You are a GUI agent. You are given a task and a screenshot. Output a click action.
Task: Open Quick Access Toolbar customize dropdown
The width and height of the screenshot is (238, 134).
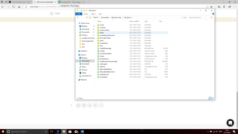[87, 11]
